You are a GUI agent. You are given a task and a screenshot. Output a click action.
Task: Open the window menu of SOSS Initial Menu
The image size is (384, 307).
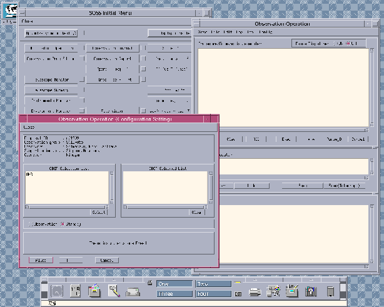pyautogui.click(x=22, y=13)
